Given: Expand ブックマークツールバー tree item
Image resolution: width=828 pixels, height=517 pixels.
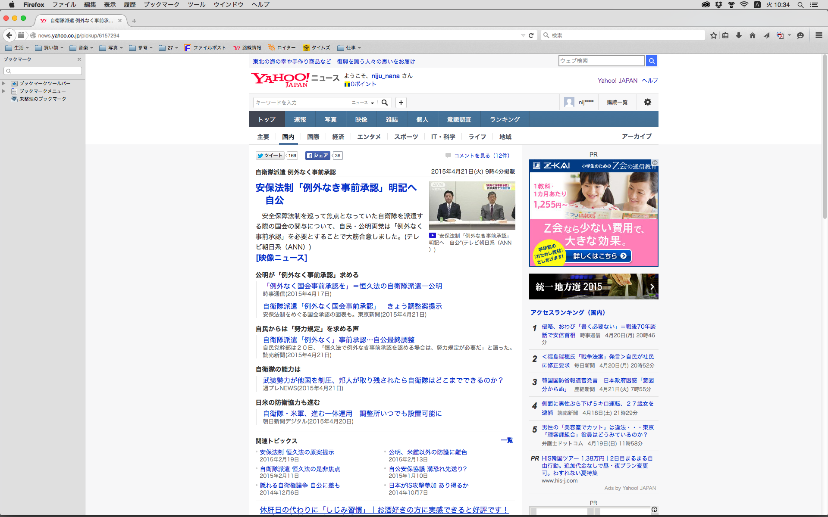Looking at the screenshot, I should [x=4, y=84].
